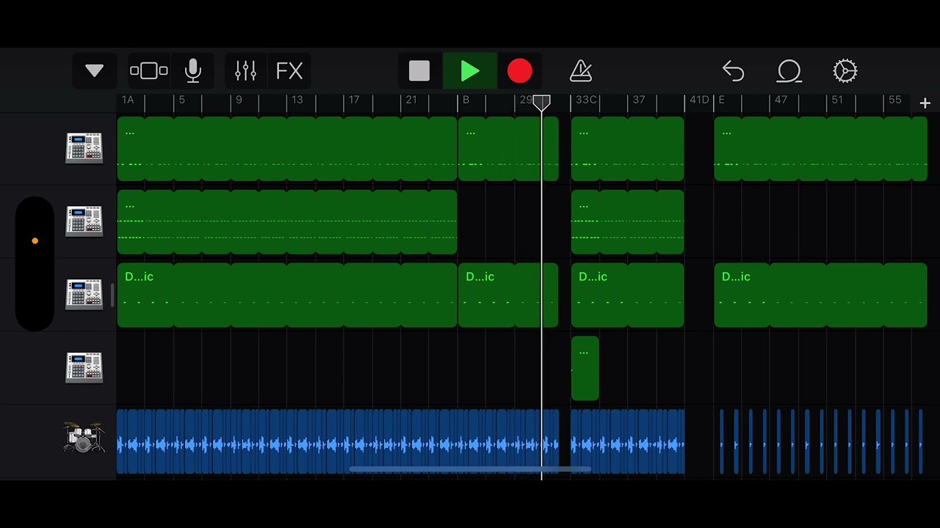This screenshot has height=528, width=940.
Task: Click the playhead marker on the ruler
Action: point(541,103)
